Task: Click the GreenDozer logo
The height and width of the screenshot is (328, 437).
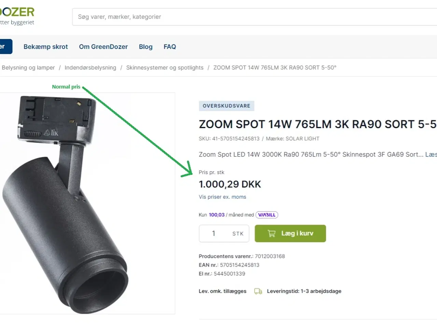Action: point(17,14)
